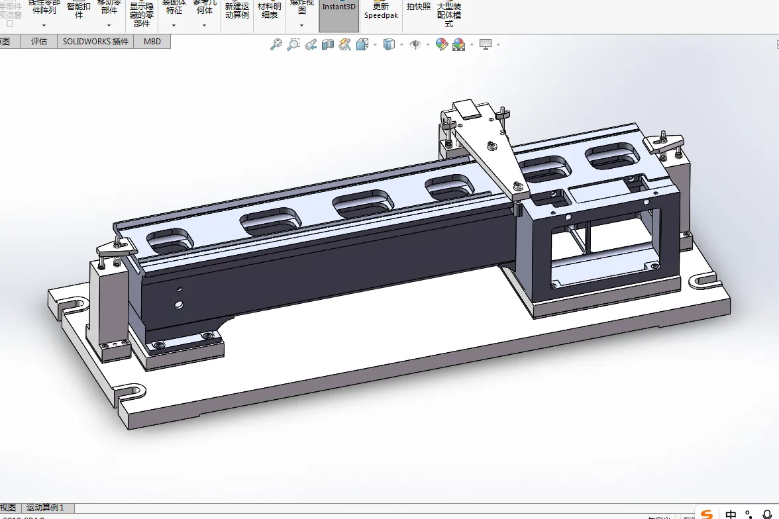779x519 pixels.
Task: Click the 材料明细表 button
Action: 269,11
